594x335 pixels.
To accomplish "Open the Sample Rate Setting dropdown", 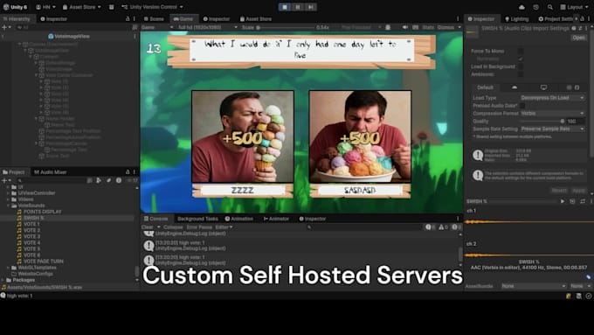I will (552, 129).
